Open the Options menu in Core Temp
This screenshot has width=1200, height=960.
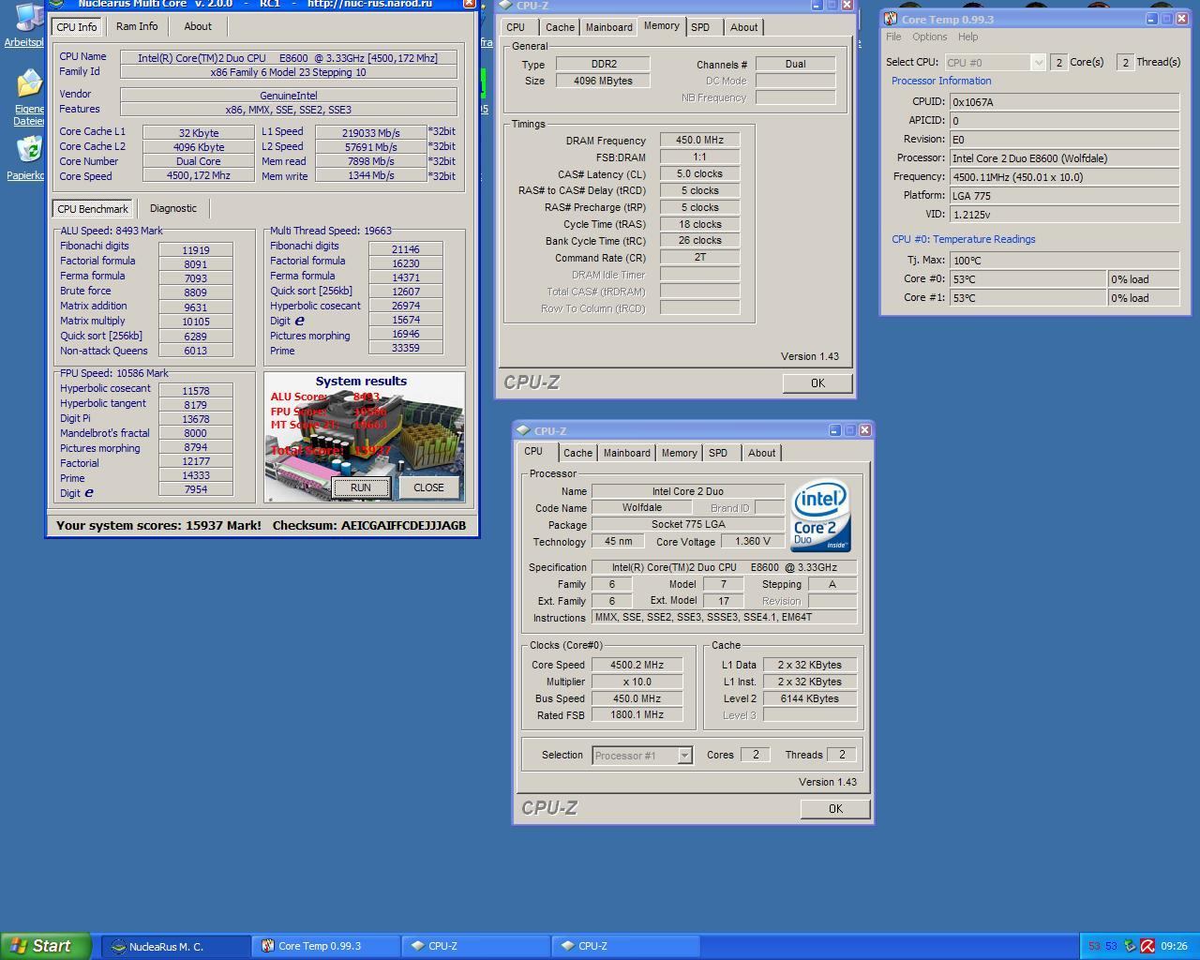point(930,37)
